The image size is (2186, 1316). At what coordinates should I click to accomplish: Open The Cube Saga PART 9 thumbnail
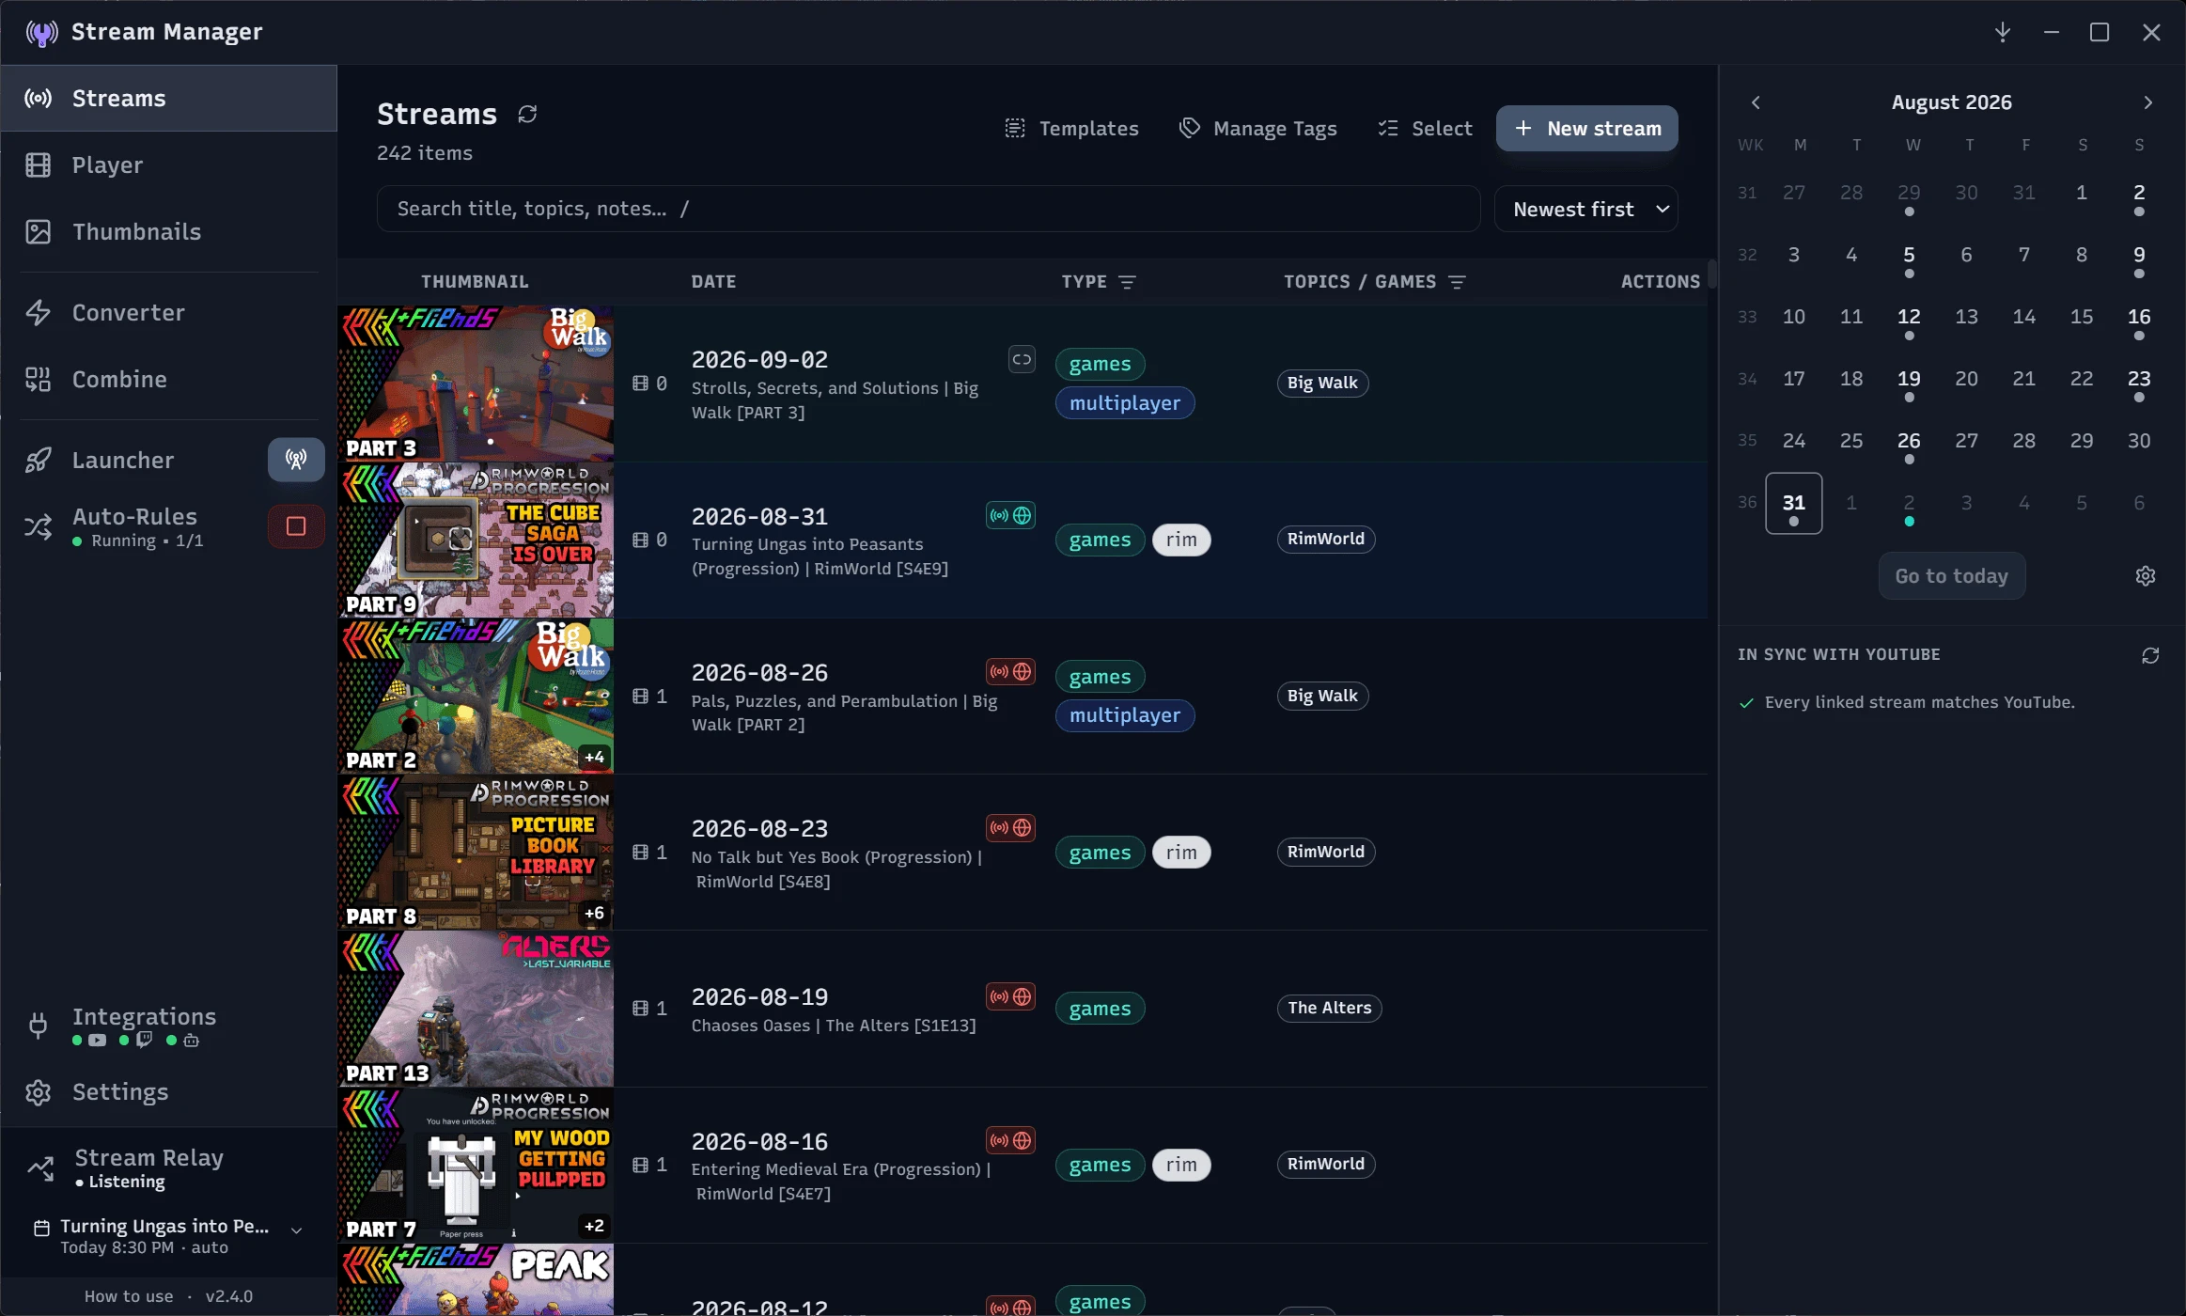(476, 540)
